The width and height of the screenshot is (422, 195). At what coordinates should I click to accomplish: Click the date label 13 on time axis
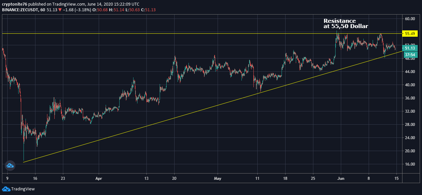[146, 178]
